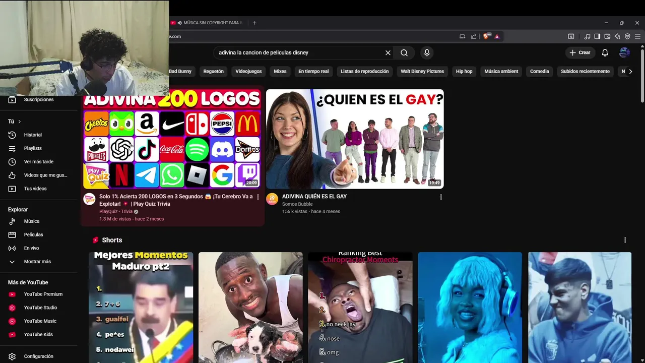Open the tab search icon in browser toolbar
Screen dimensions: 645x363
571,36
